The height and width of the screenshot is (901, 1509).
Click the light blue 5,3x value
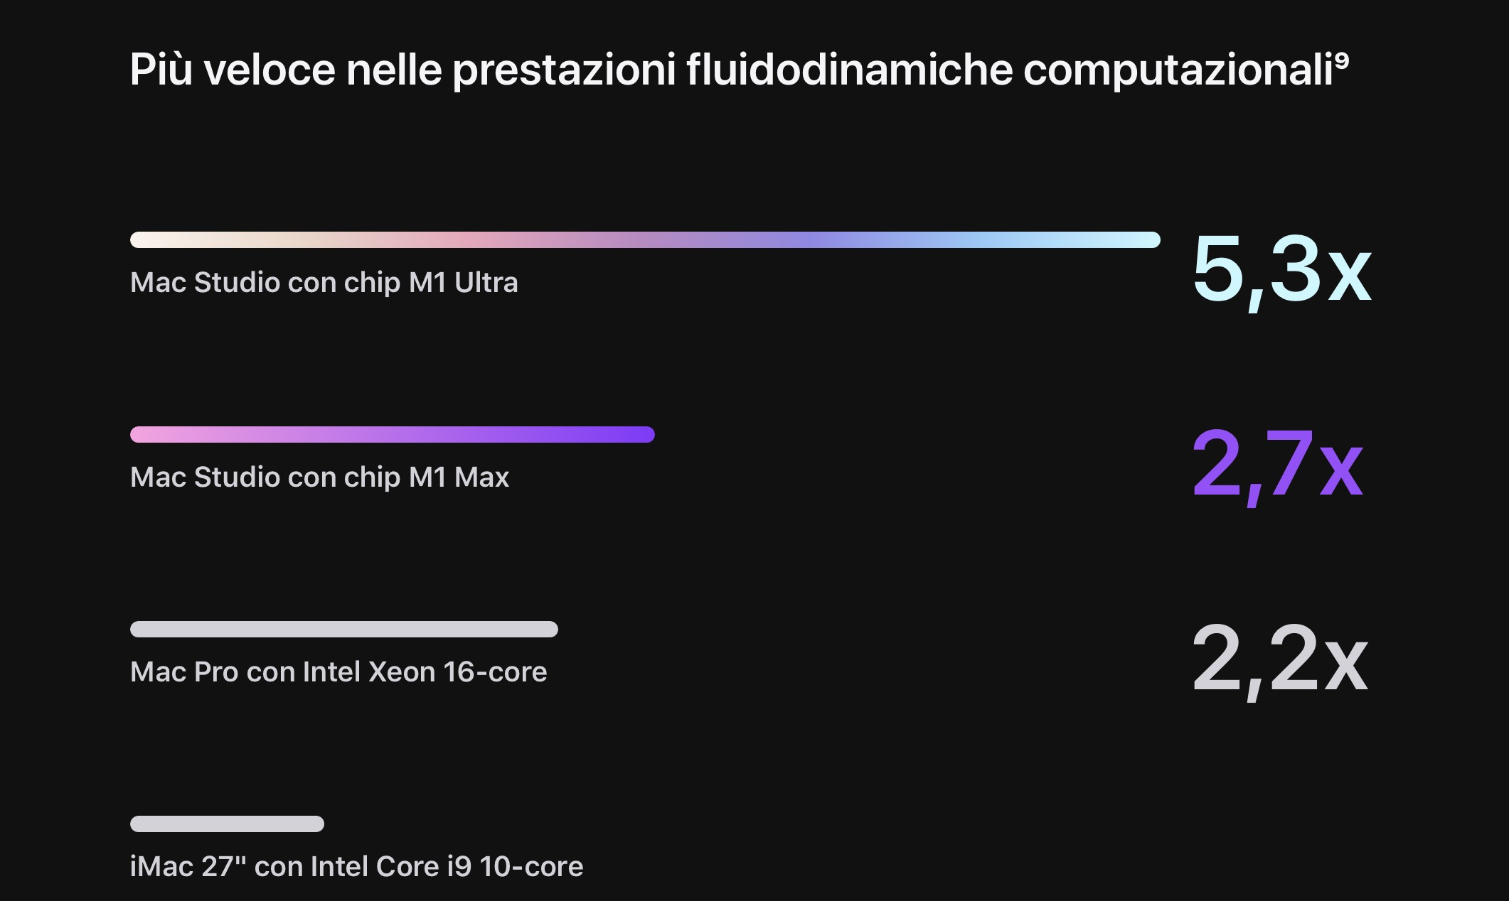coord(1281,270)
